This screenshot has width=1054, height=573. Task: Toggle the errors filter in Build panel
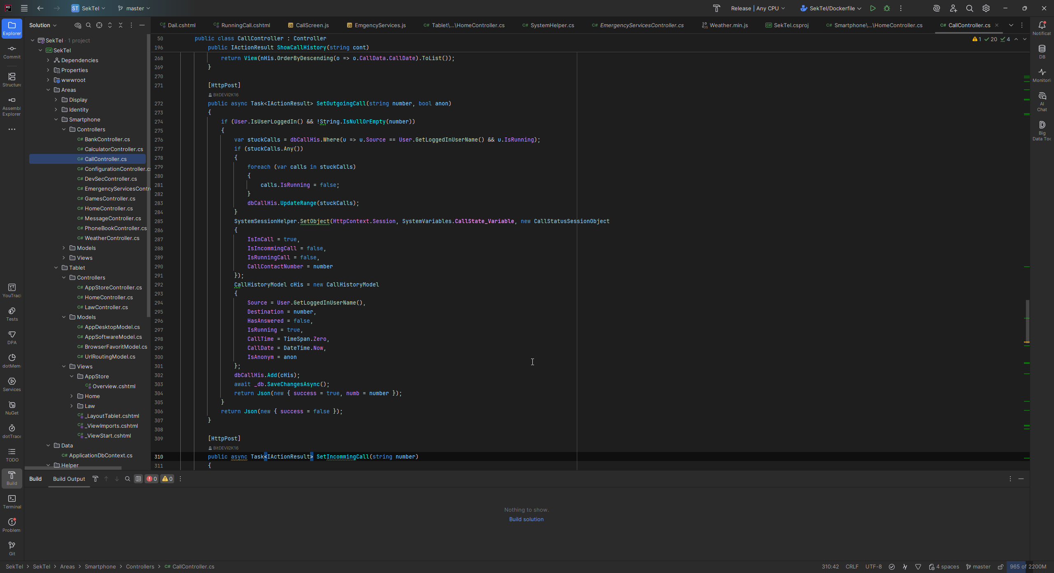click(x=152, y=479)
